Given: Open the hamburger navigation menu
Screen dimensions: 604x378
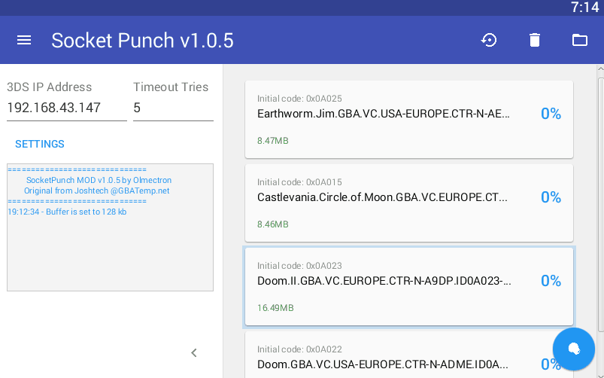Looking at the screenshot, I should pyautogui.click(x=24, y=40).
